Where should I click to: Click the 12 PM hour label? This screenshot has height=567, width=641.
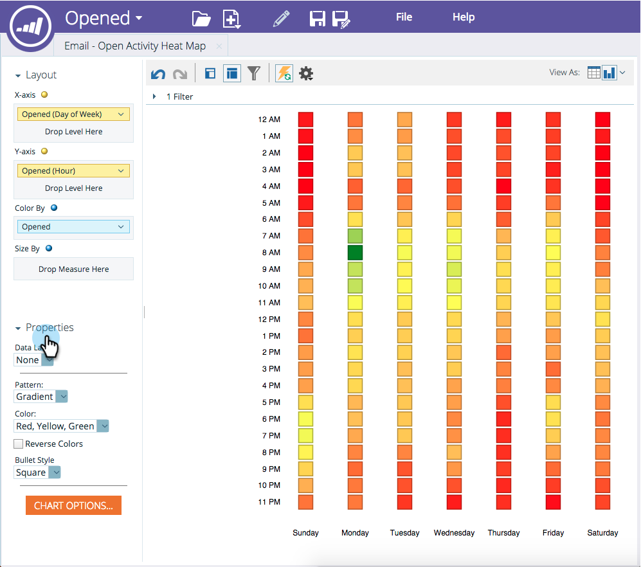click(269, 319)
